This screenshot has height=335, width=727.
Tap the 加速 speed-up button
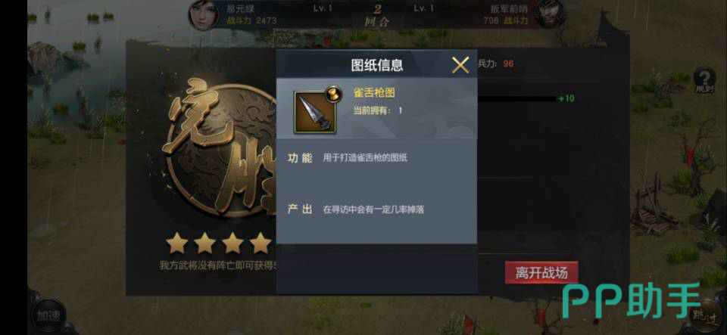[47, 316]
